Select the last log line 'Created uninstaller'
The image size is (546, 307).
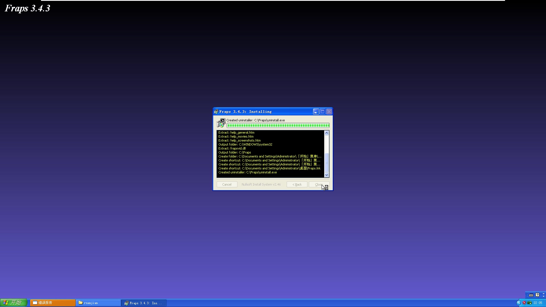pos(247,172)
